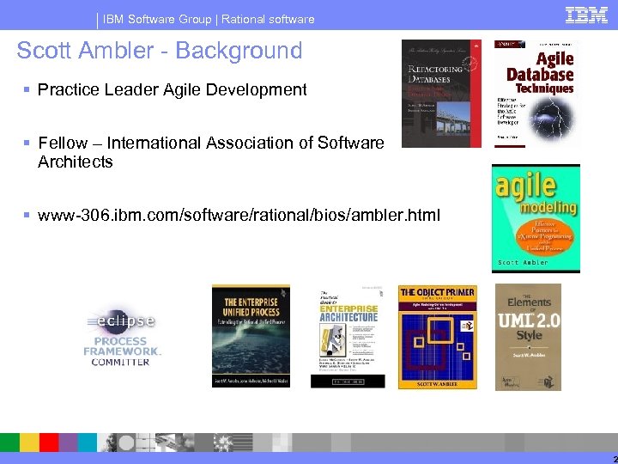Open the www-306.ibm.com ambler.html link

[x=239, y=216]
